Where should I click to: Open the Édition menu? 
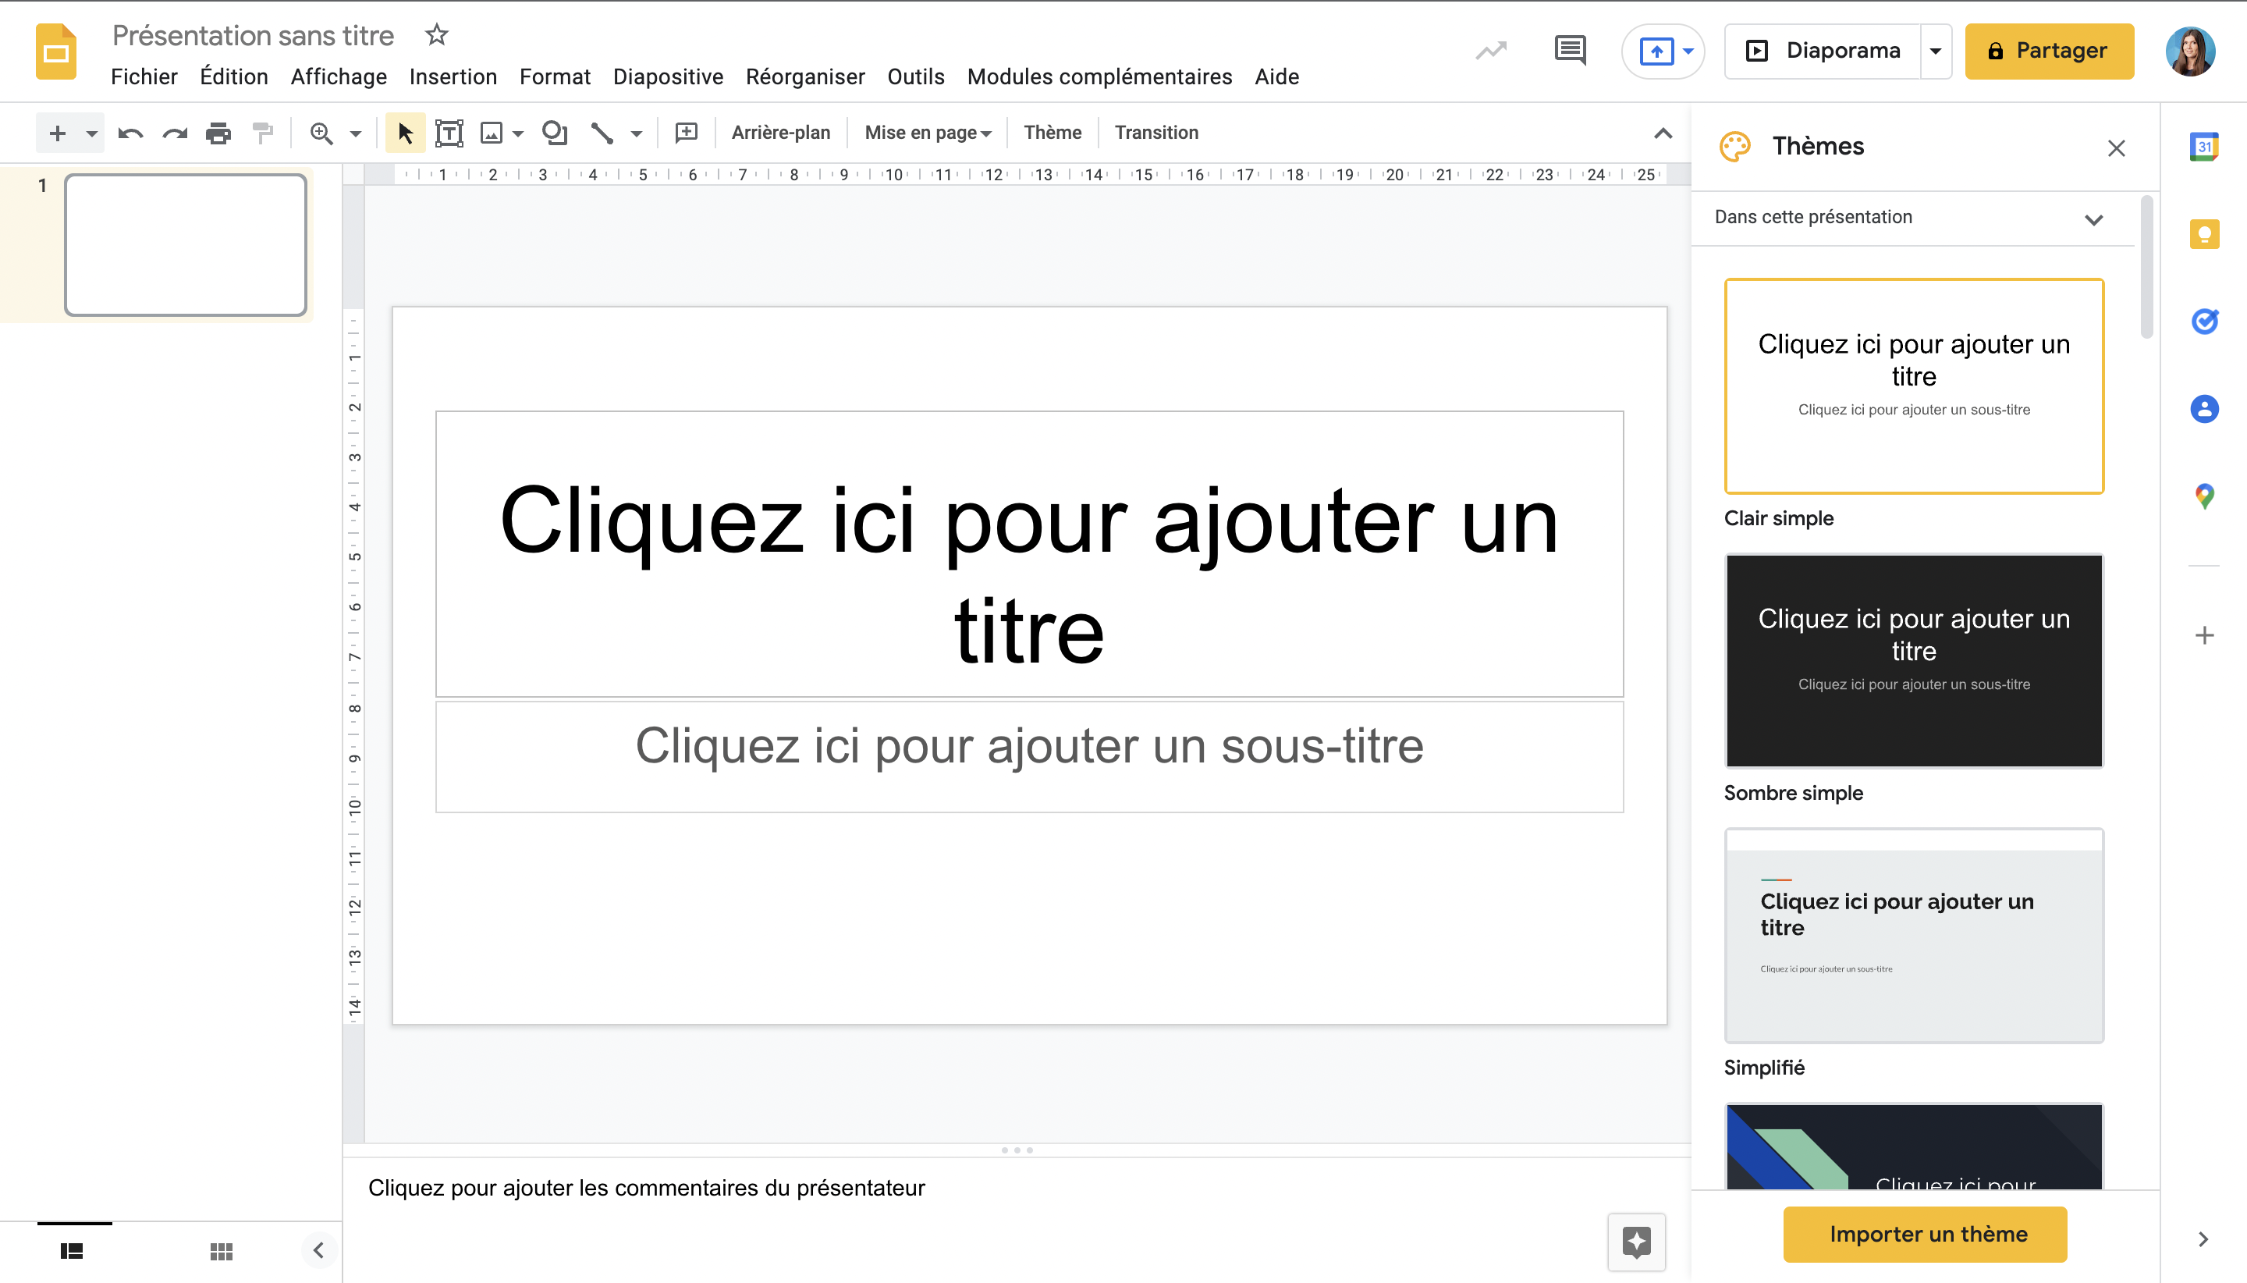coord(233,76)
